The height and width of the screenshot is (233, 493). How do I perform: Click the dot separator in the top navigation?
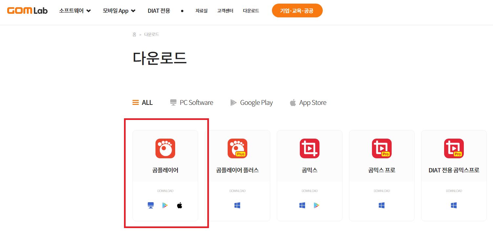coord(182,11)
